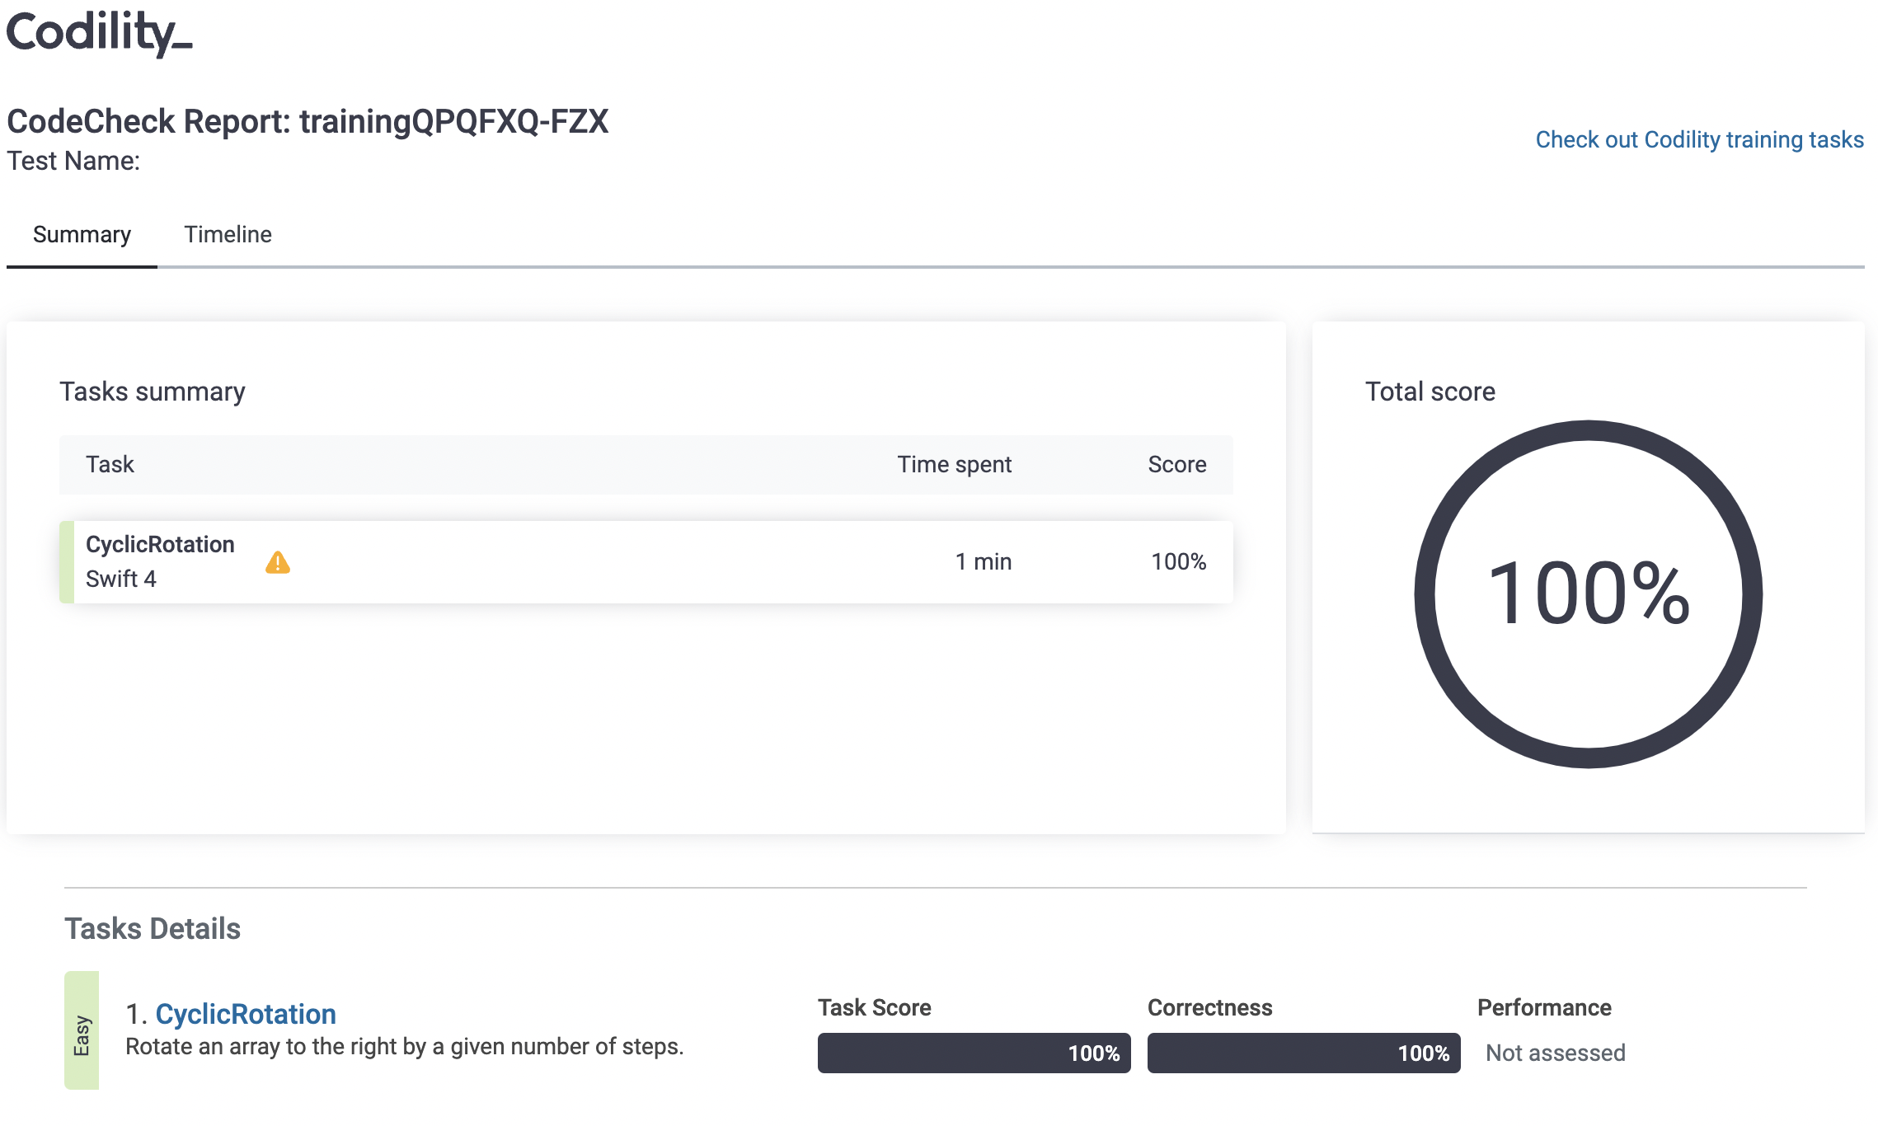Click the Task Score progress bar
This screenshot has width=1878, height=1126.
974,1053
